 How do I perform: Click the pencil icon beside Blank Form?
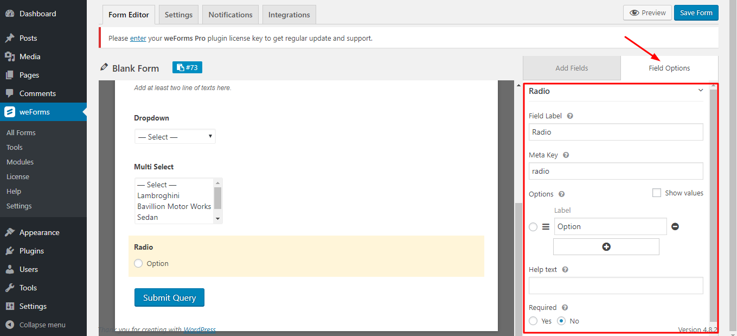104,67
